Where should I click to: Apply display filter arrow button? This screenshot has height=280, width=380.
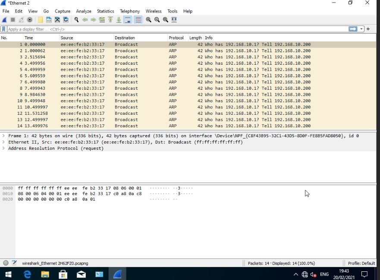(353, 29)
